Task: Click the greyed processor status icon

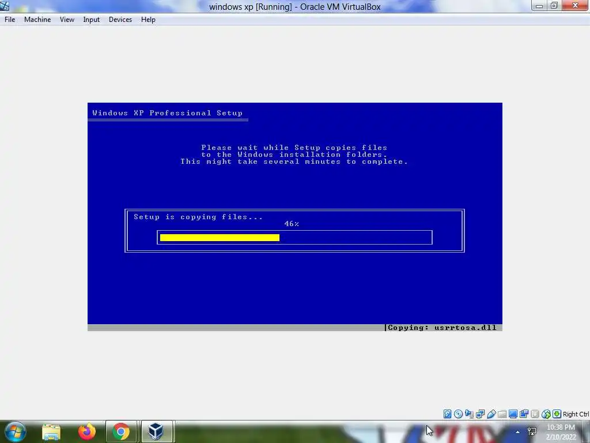Action: point(535,414)
